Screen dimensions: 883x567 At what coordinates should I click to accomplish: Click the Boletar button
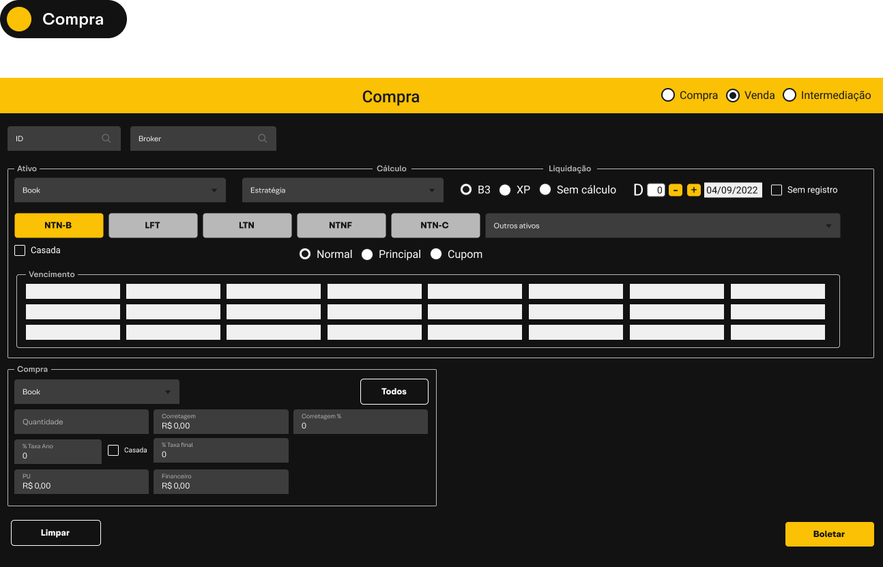coord(829,534)
